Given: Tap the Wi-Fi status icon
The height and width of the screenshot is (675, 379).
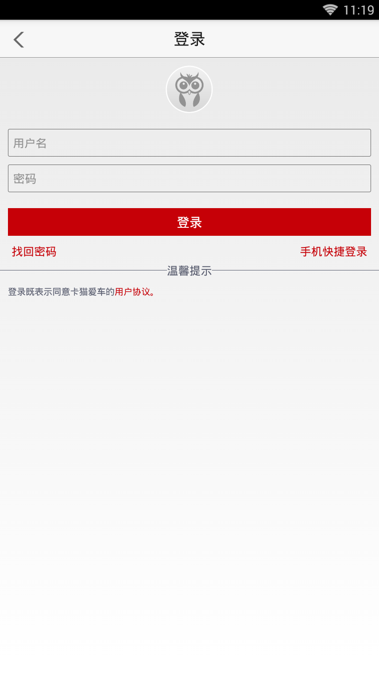Looking at the screenshot, I should [x=330, y=10].
